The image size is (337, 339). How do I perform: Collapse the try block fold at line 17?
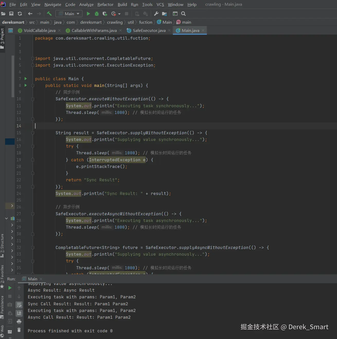click(x=33, y=146)
